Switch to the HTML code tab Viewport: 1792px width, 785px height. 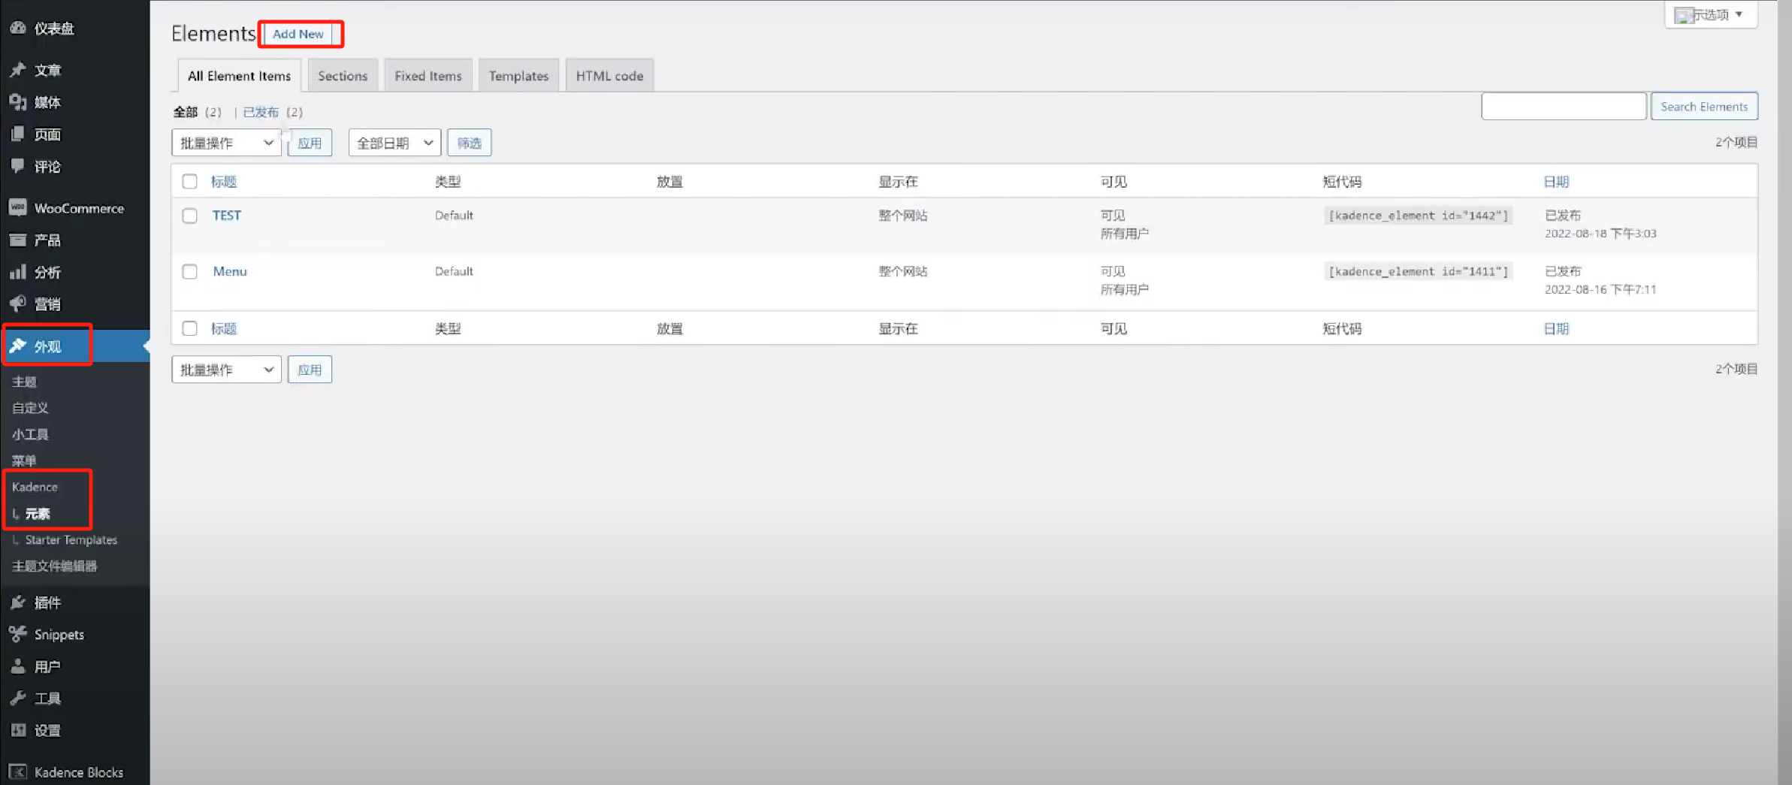(x=609, y=76)
